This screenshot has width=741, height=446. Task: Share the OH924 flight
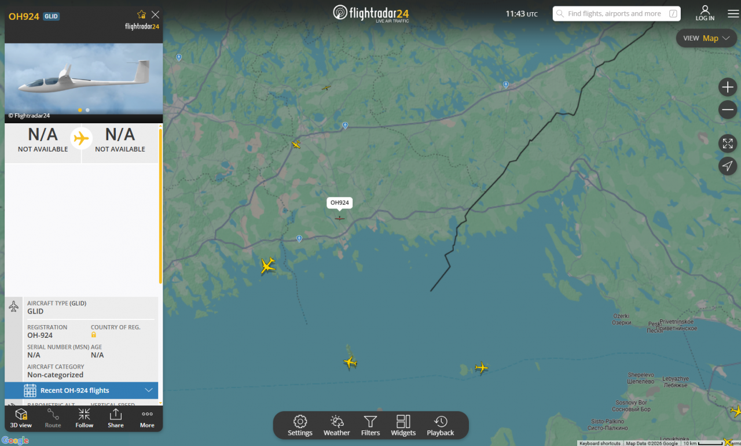pos(116,418)
